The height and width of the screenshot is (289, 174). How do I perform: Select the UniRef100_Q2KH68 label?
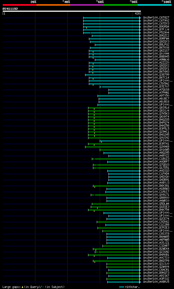coord(156,147)
